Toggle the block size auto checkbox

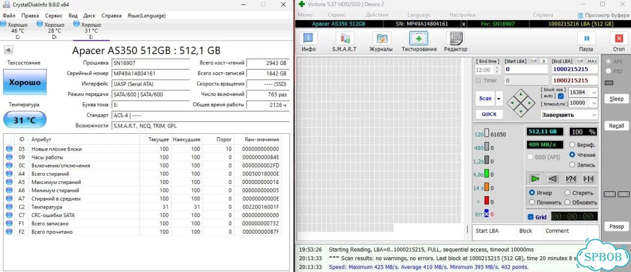[x=561, y=96]
